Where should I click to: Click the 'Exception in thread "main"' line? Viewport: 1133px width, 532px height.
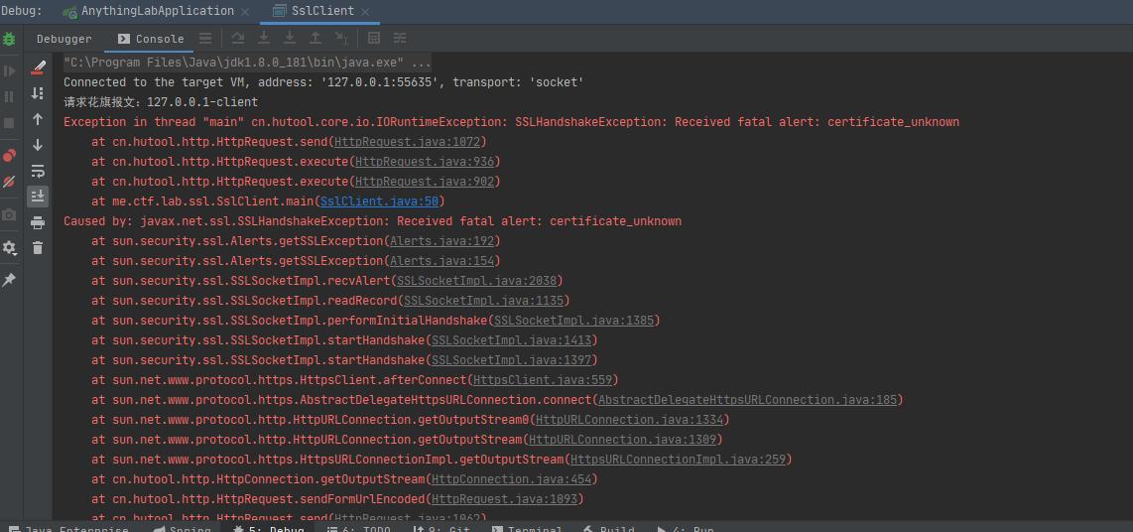click(512, 121)
